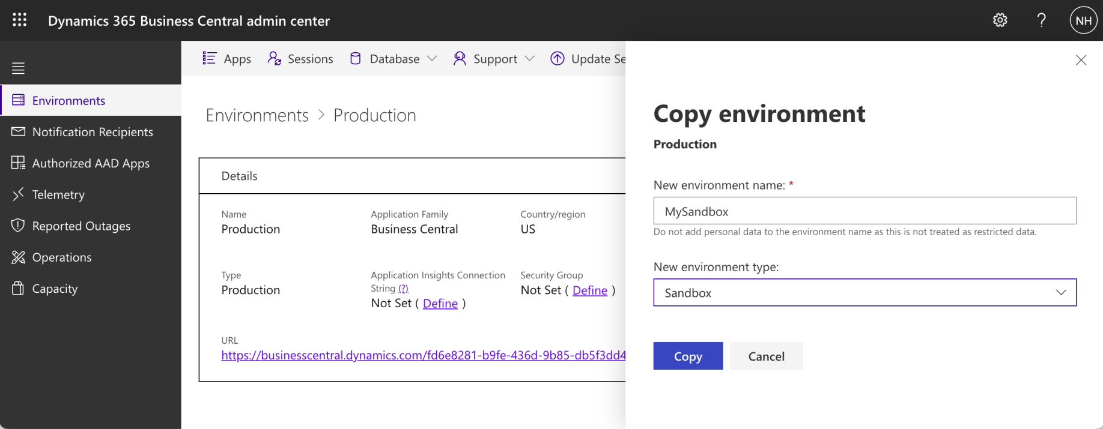
Task: Open Apps from the toolbar
Action: [227, 59]
